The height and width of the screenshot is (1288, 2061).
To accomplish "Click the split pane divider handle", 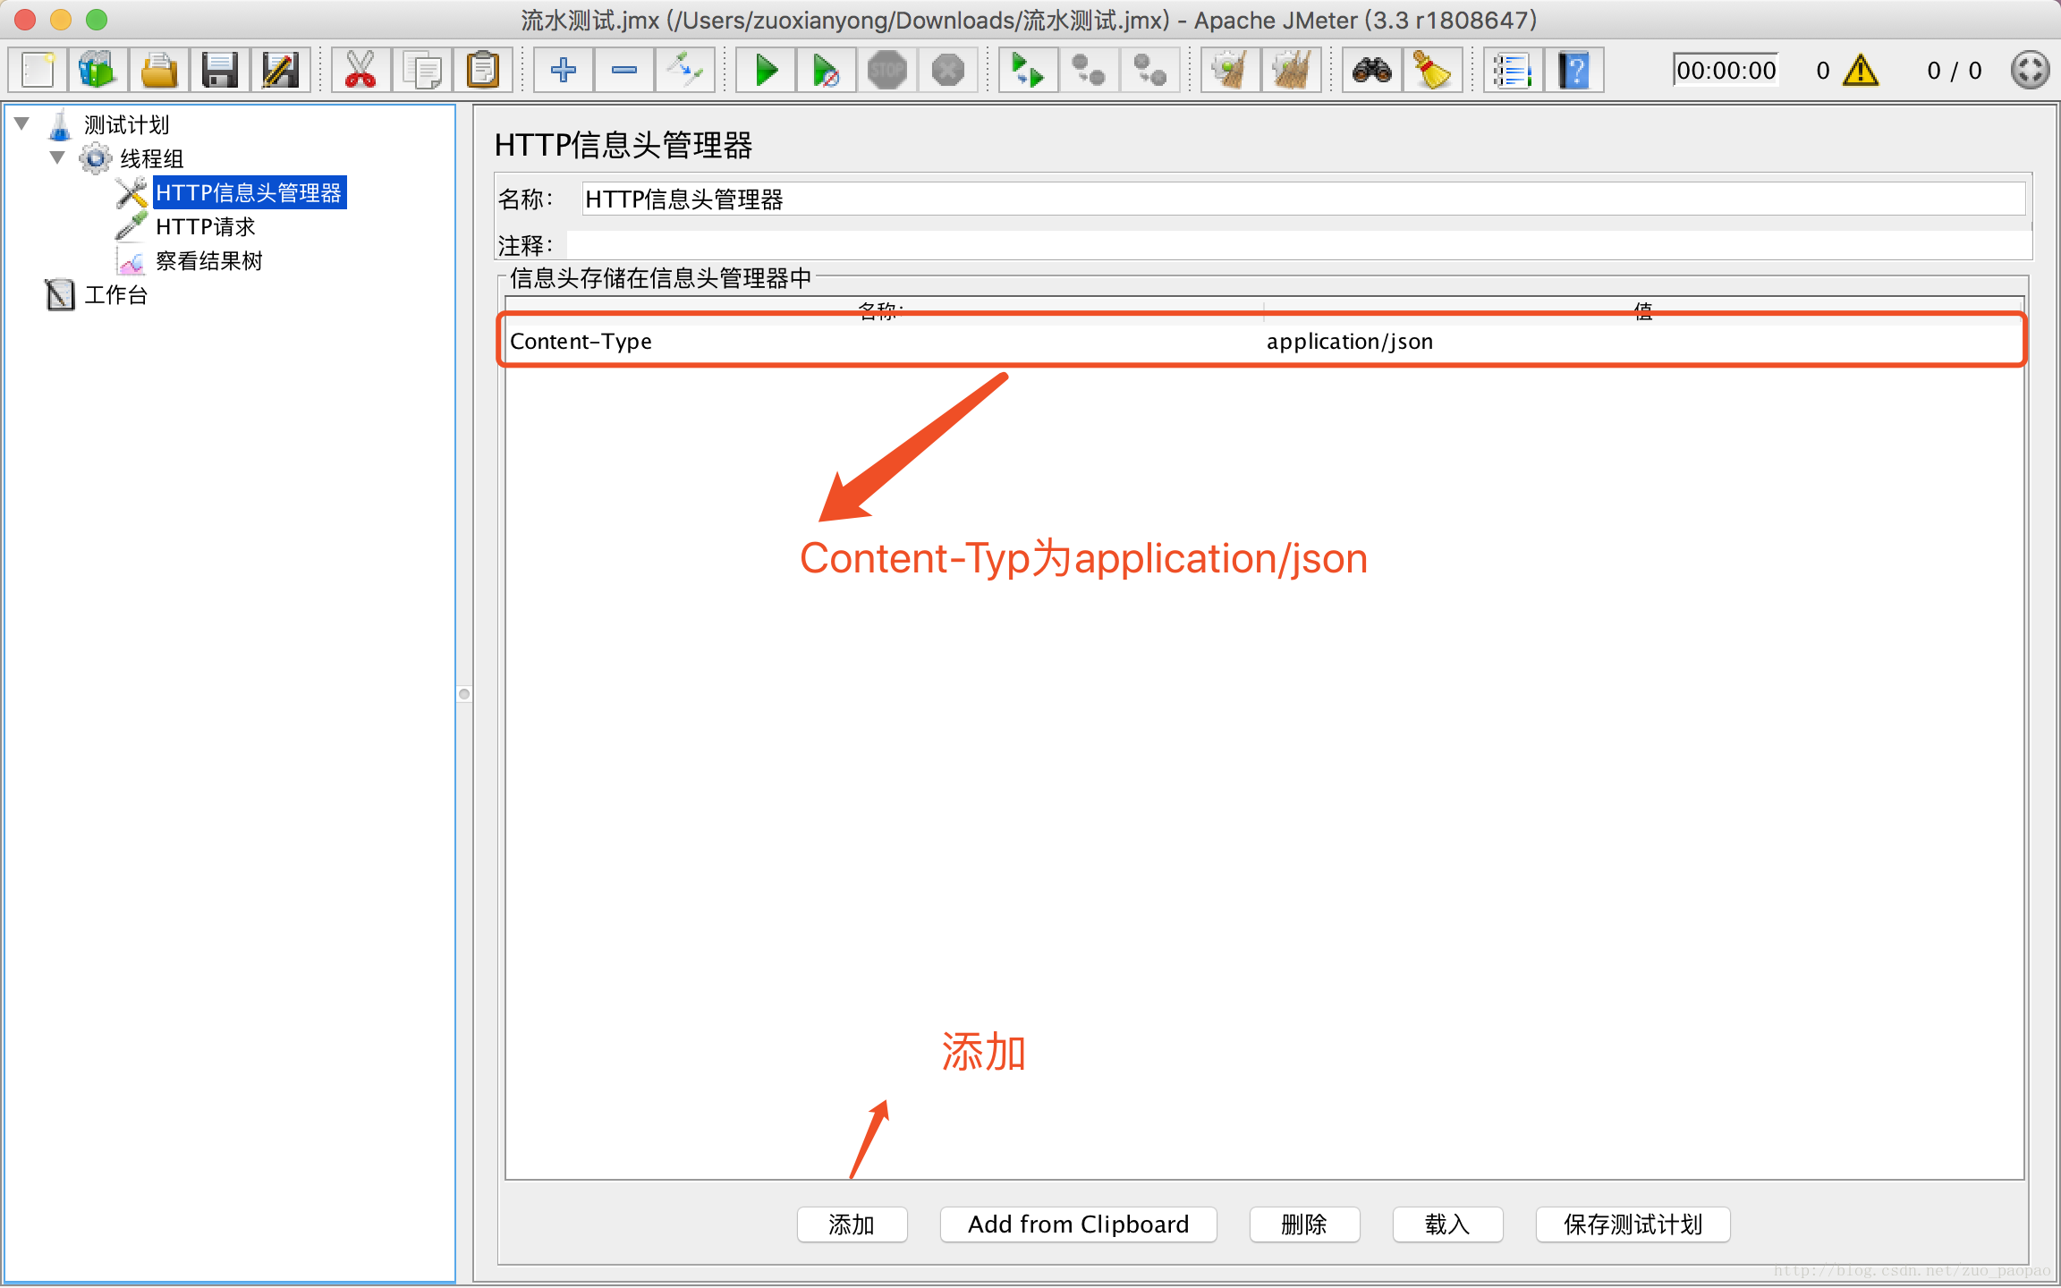I will click(464, 694).
